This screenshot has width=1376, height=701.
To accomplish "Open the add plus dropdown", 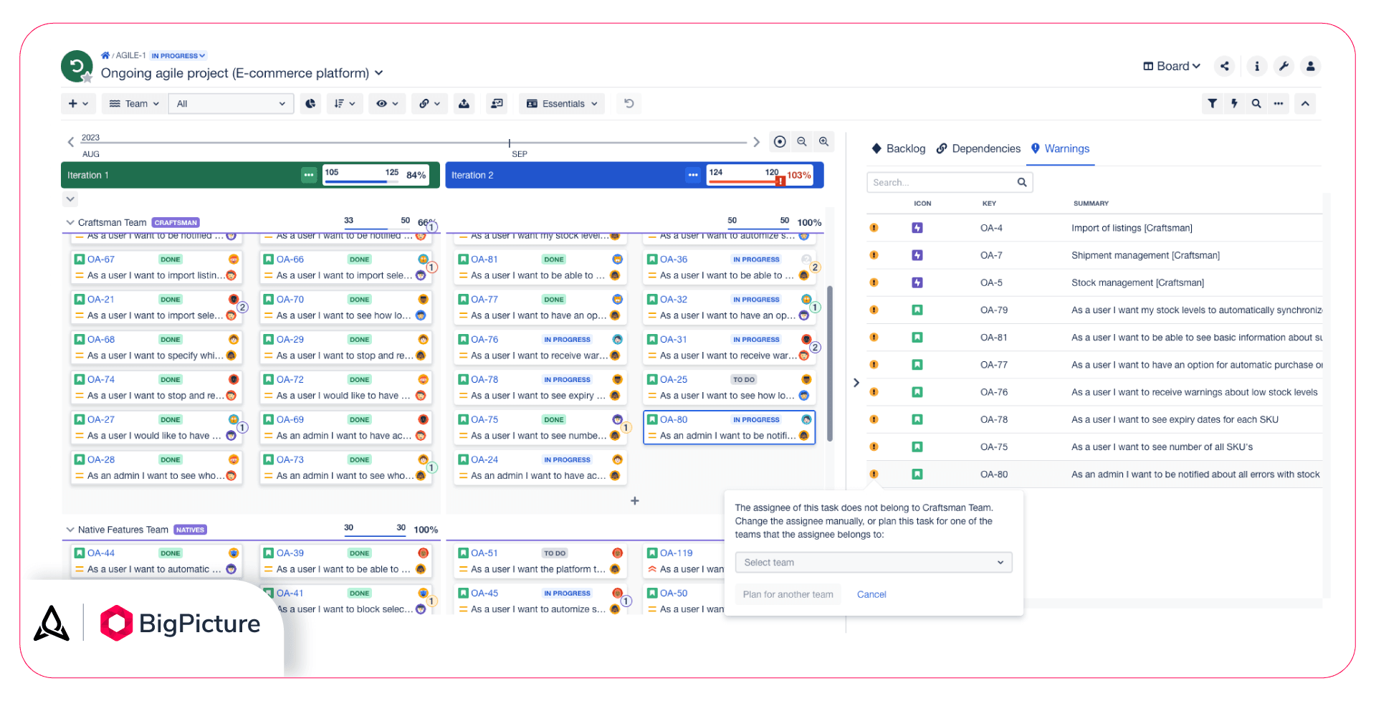I will 78,104.
